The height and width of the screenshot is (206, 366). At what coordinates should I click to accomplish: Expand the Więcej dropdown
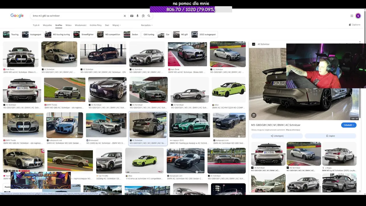pyautogui.click(x=116, y=25)
